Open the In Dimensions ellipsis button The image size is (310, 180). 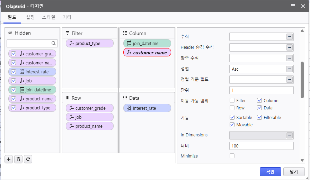pos(290,135)
